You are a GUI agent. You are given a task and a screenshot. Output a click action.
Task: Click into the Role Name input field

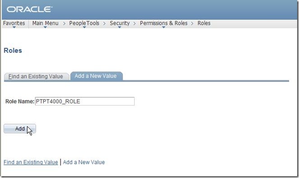(85, 101)
